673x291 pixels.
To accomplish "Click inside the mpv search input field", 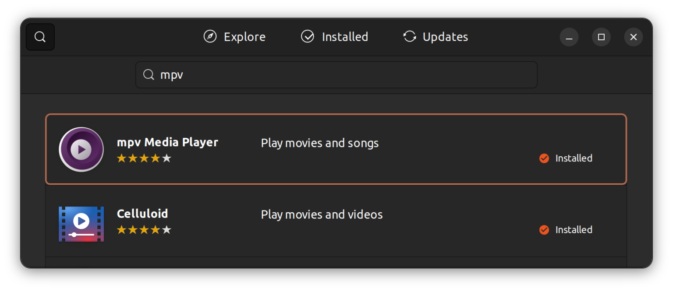I will 336,74.
